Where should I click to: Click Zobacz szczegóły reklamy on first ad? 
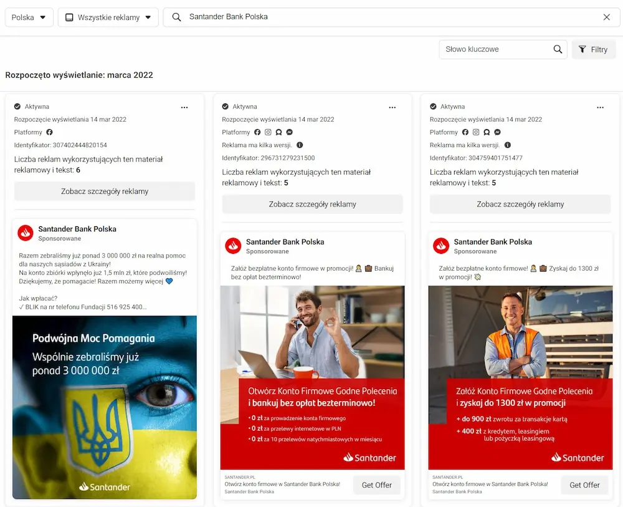105,191
